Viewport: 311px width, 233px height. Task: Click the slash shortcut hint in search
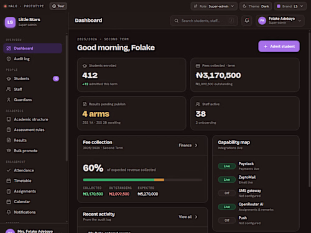[x=231, y=21]
